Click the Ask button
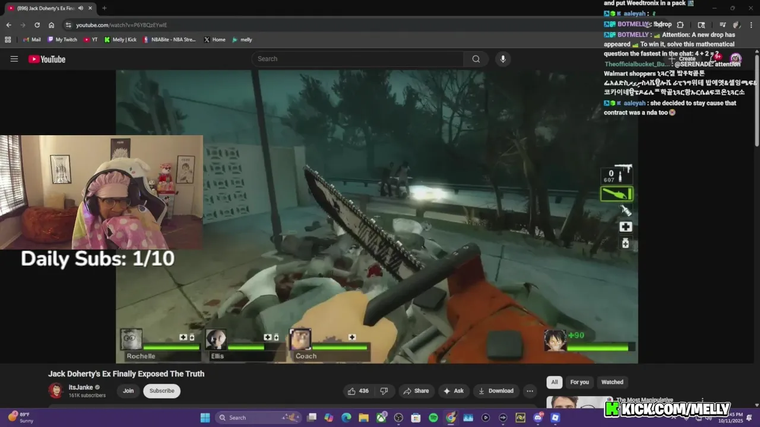This screenshot has width=760, height=427. 453,391
